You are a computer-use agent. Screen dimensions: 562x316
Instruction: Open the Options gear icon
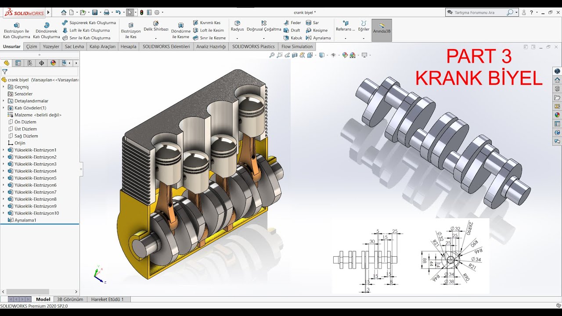pos(157,12)
